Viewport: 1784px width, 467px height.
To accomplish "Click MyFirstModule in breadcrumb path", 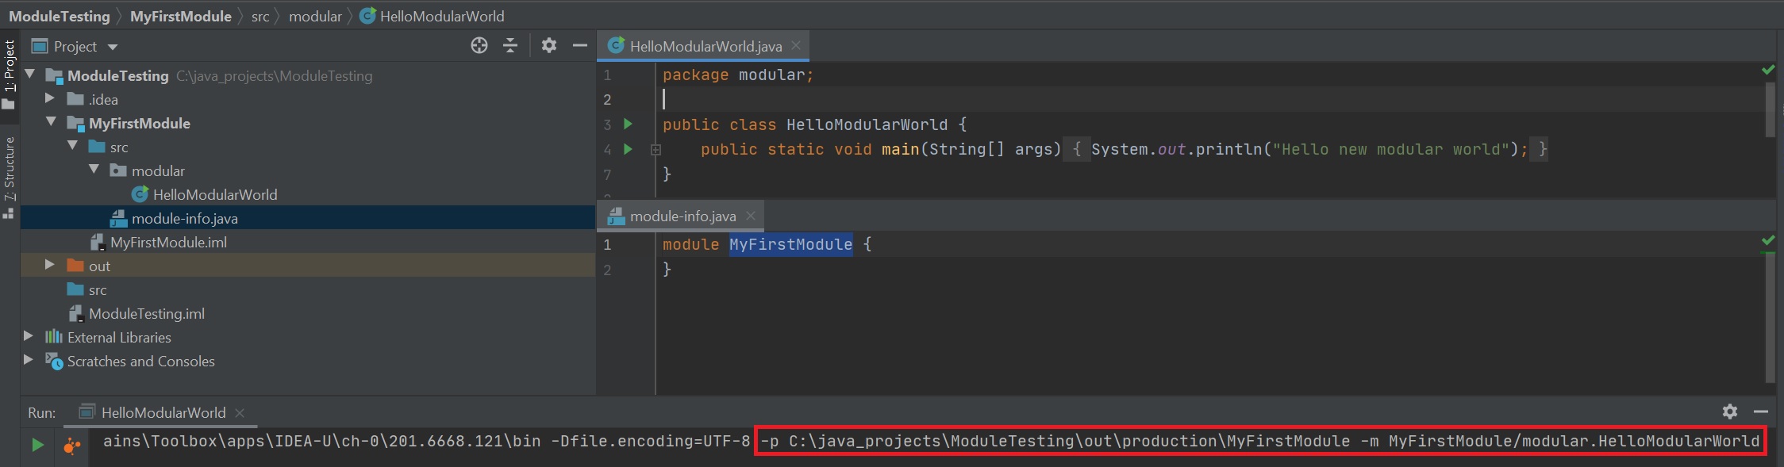I will click(180, 16).
